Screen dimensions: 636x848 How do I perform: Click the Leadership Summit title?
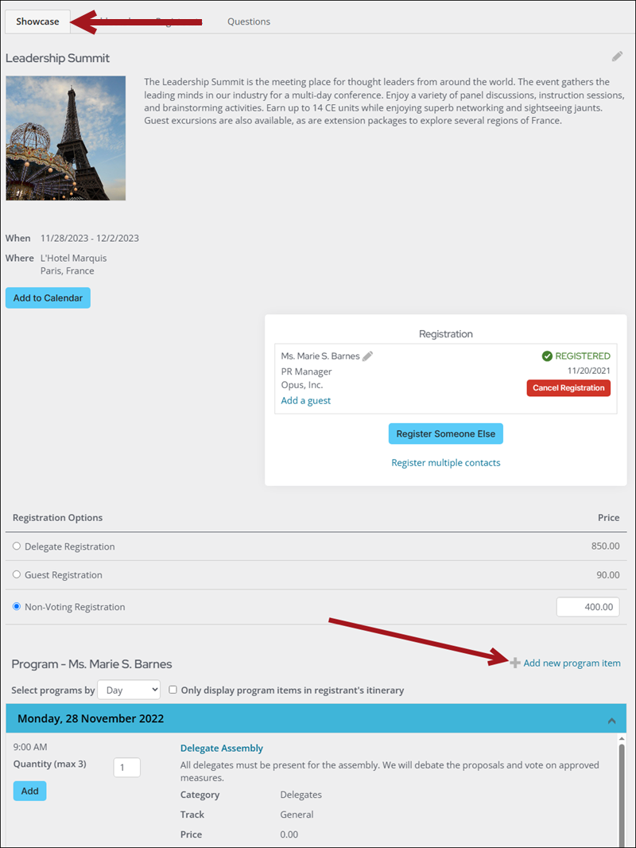(x=57, y=58)
